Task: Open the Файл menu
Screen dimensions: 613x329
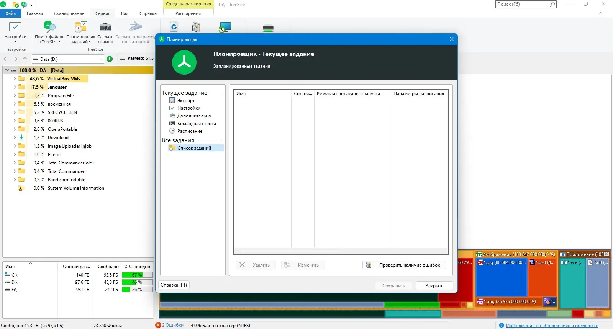Action: (11, 13)
